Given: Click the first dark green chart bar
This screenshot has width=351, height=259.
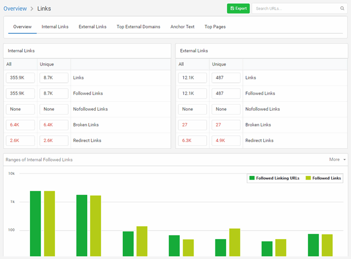Looking at the screenshot, I should tap(36, 223).
